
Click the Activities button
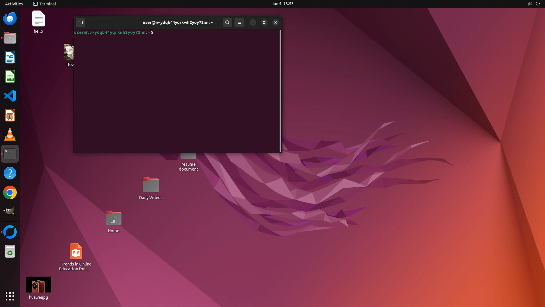[14, 4]
